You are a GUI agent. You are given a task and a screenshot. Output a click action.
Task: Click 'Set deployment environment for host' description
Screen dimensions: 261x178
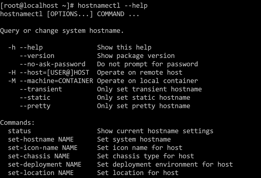click(165, 165)
